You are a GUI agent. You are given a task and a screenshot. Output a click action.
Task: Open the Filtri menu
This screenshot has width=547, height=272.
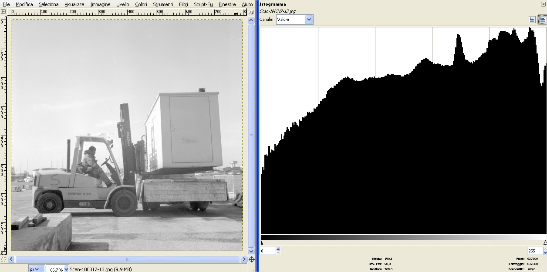pos(183,4)
